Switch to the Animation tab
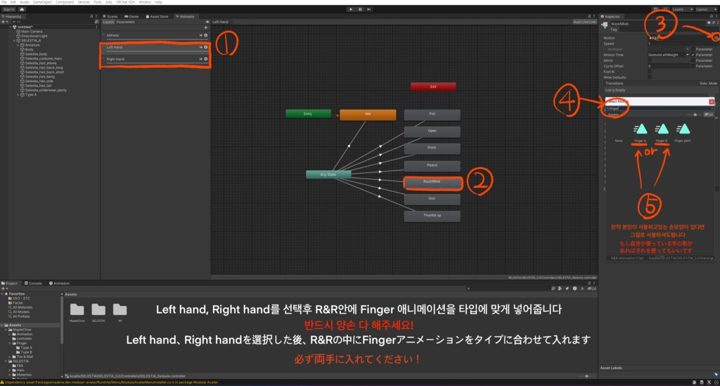This screenshot has width=720, height=386. [60, 283]
